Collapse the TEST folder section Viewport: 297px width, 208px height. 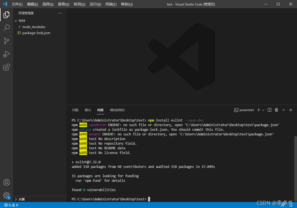pos(16,21)
